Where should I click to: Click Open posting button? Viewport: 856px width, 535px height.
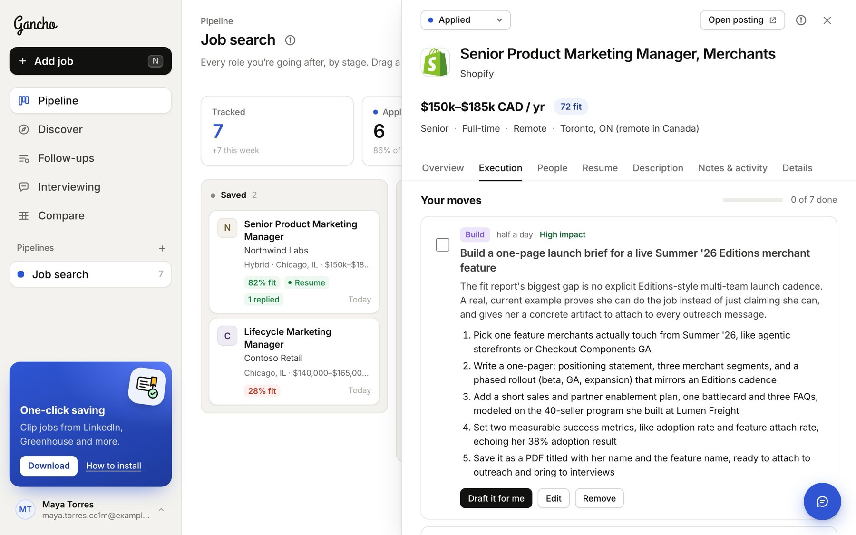coord(742,20)
